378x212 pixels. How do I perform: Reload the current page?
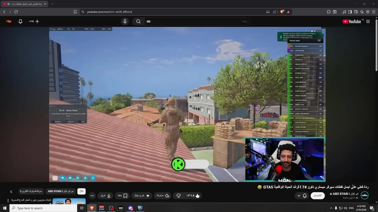pyautogui.click(x=16, y=12)
